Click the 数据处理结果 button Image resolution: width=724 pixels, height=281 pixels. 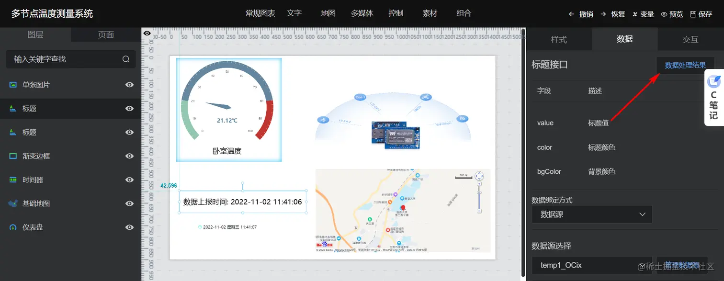(x=685, y=65)
